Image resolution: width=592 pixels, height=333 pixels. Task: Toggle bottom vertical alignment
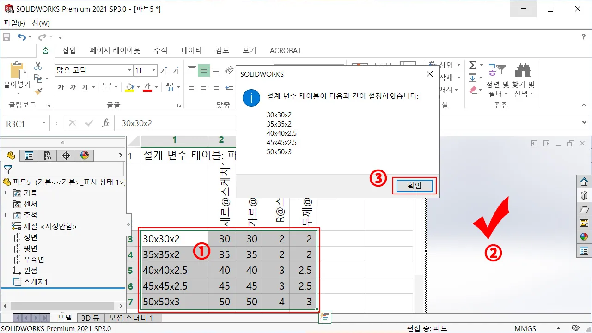[216, 71]
